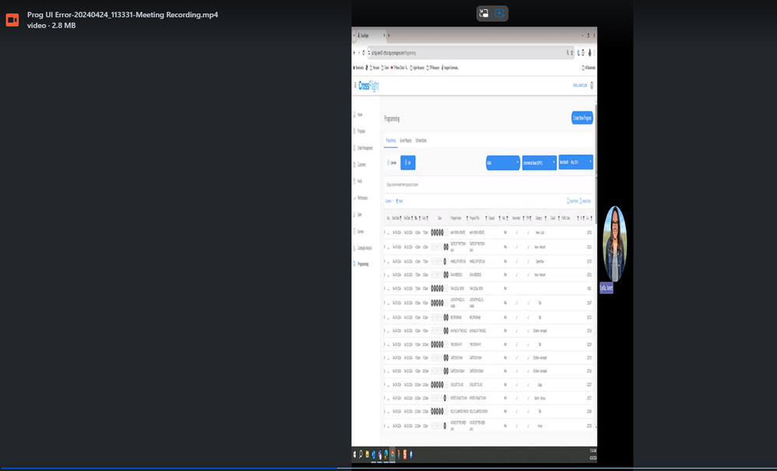Click the participant's round photo thumbnail
Screen dimensions: 777x471
click(x=614, y=244)
